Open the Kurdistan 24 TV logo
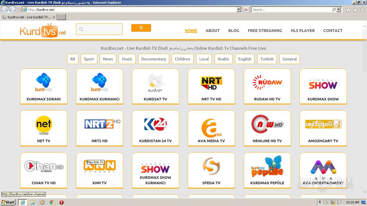The image size is (367, 206). click(155, 124)
